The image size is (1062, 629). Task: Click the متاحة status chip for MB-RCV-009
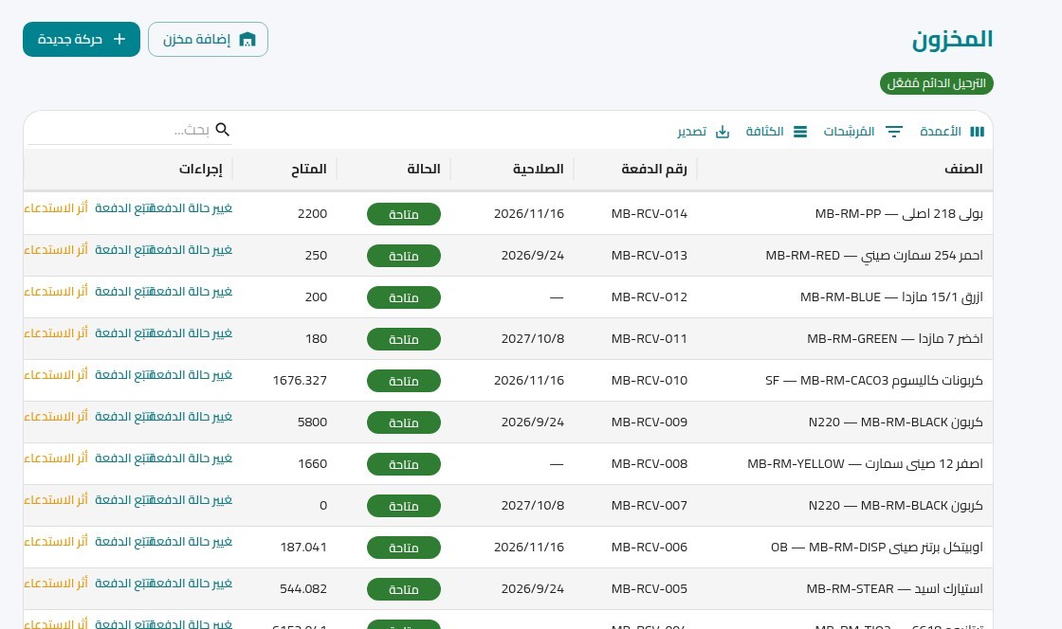tap(404, 422)
